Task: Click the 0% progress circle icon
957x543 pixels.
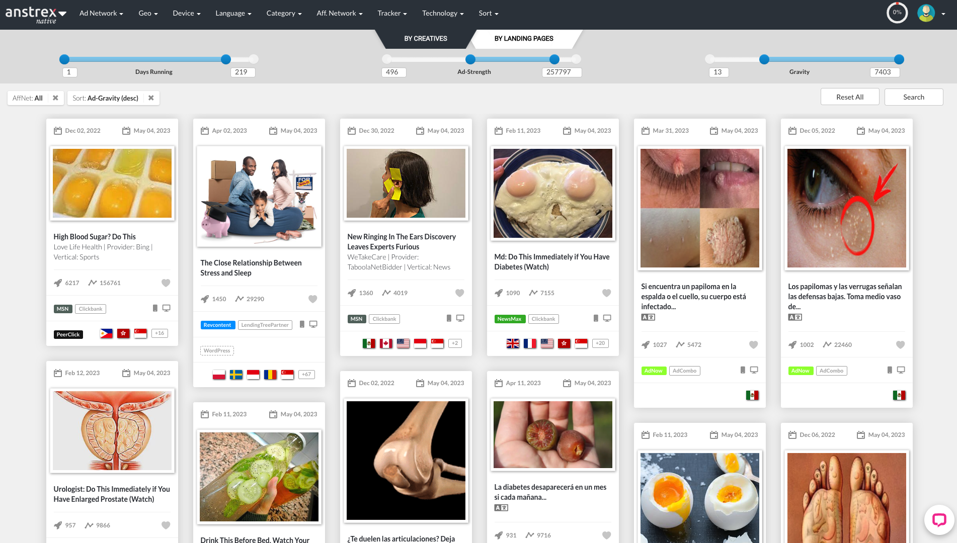Action: 897,13
